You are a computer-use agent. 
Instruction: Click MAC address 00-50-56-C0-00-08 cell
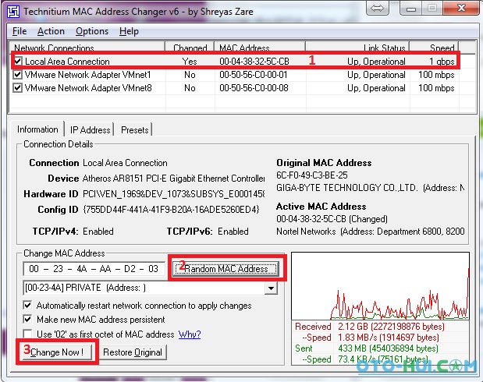click(254, 88)
